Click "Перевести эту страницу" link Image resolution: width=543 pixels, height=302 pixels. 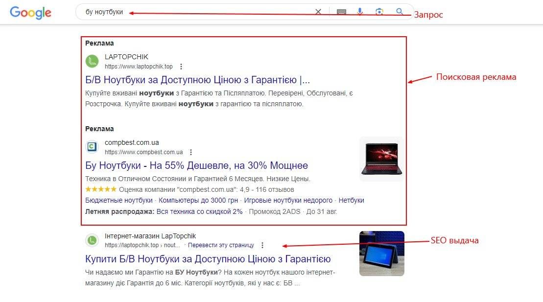click(x=221, y=245)
